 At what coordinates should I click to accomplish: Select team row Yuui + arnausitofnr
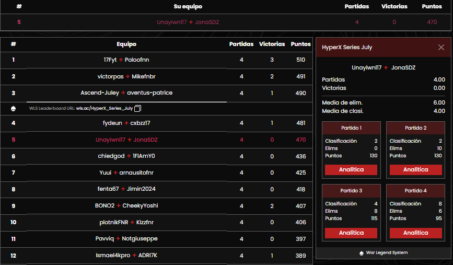click(156, 173)
